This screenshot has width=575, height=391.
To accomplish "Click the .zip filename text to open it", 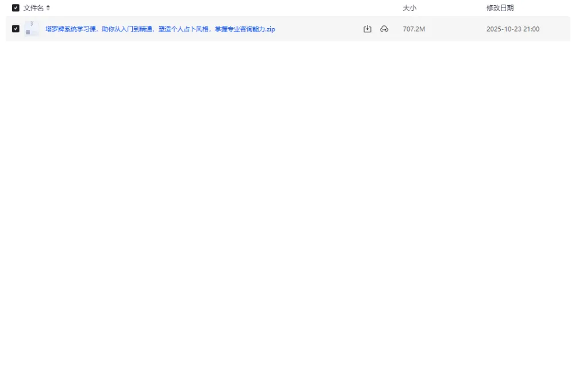I will click(x=160, y=28).
